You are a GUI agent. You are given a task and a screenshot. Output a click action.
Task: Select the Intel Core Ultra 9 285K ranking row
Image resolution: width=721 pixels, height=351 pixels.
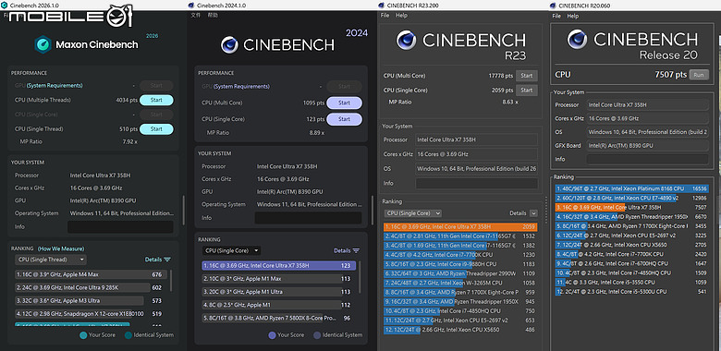(91, 287)
